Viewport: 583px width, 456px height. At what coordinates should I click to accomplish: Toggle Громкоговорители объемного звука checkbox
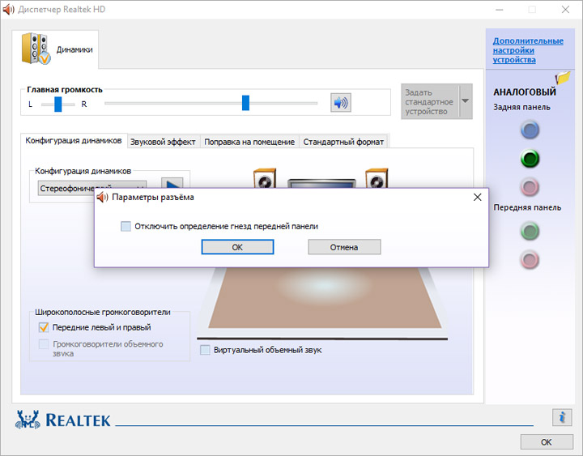click(44, 344)
